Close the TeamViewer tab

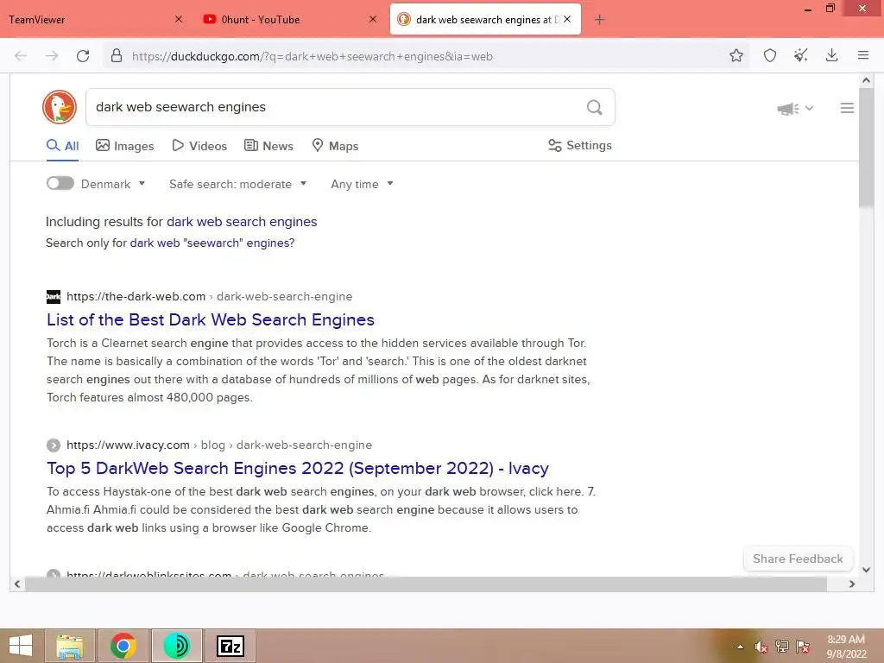pos(179,19)
